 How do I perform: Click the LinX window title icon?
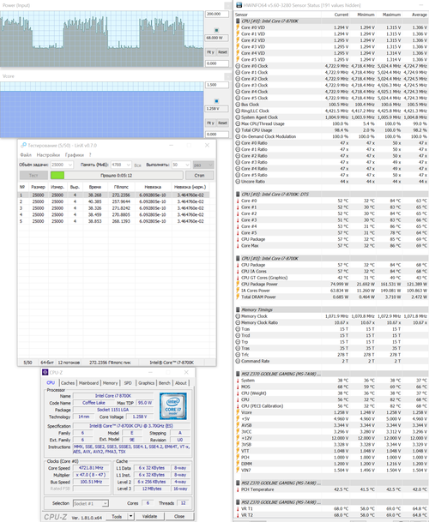(23, 145)
